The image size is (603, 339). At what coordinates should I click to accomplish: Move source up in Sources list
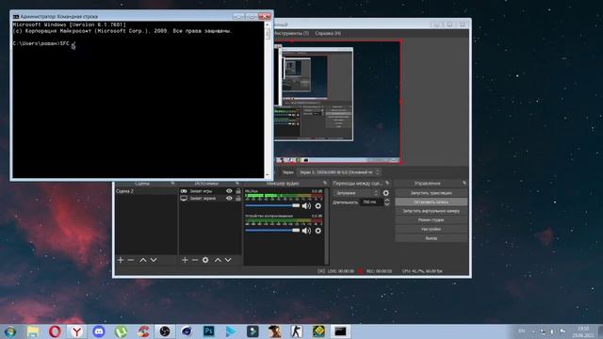coord(218,260)
